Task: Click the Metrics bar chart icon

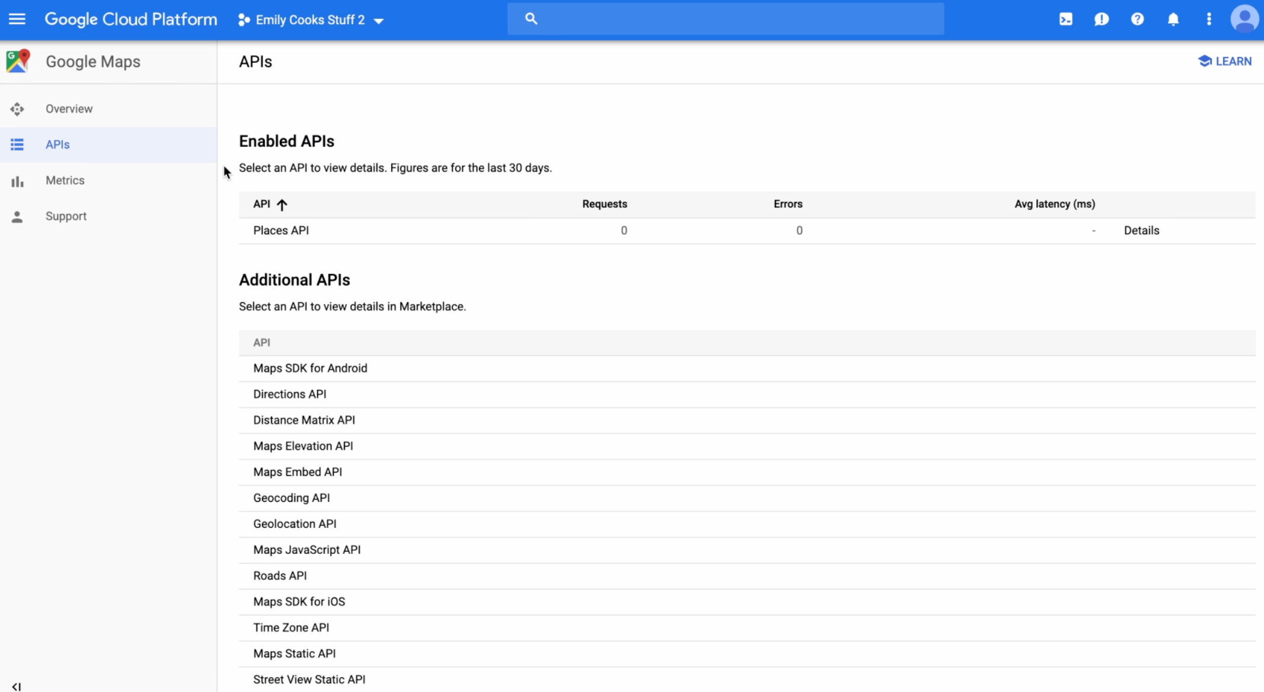Action: pos(17,181)
